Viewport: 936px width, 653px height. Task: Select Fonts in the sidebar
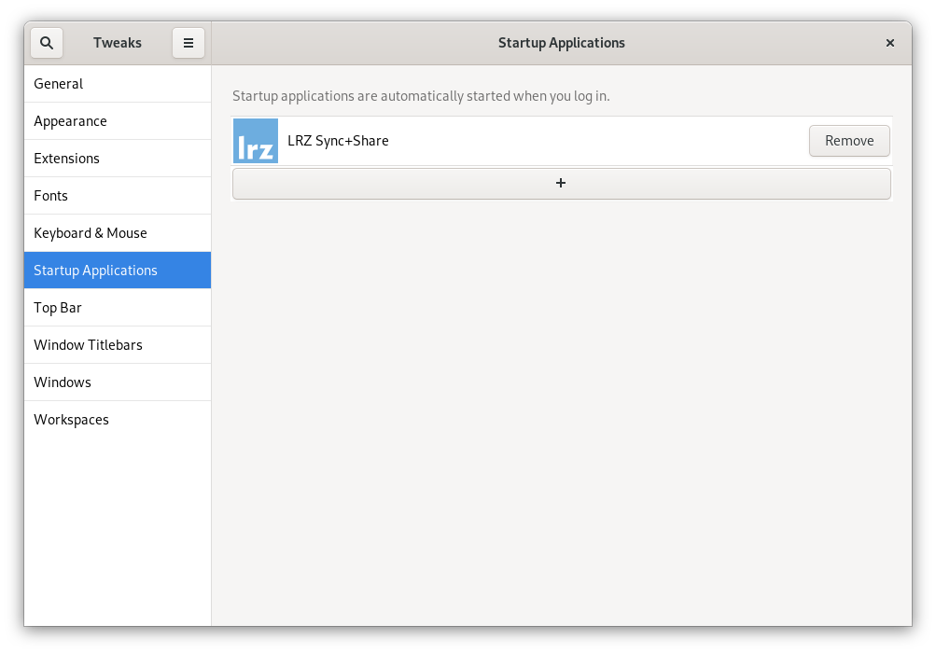click(50, 196)
